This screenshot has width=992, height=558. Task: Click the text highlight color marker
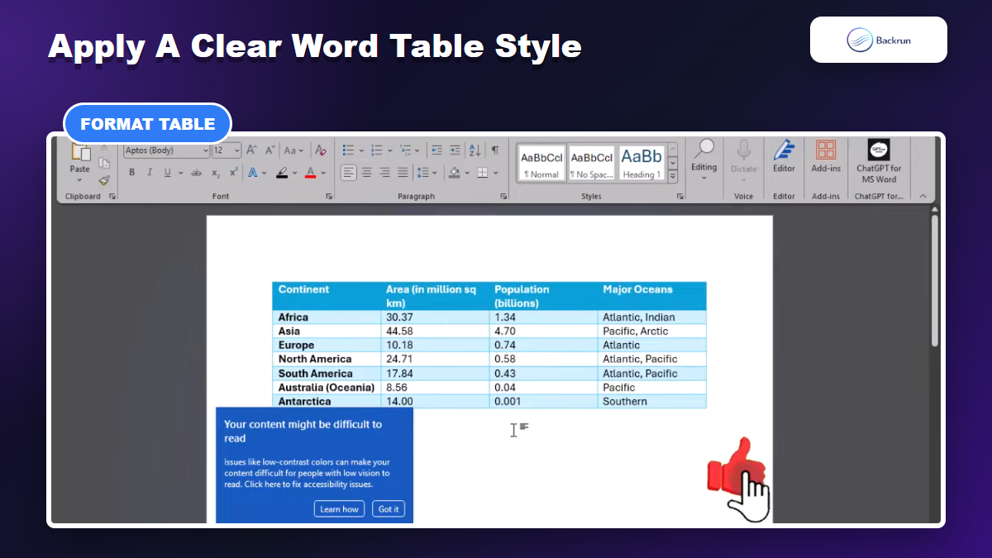tap(282, 173)
